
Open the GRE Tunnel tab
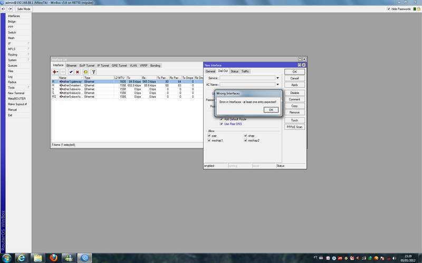click(x=119, y=65)
